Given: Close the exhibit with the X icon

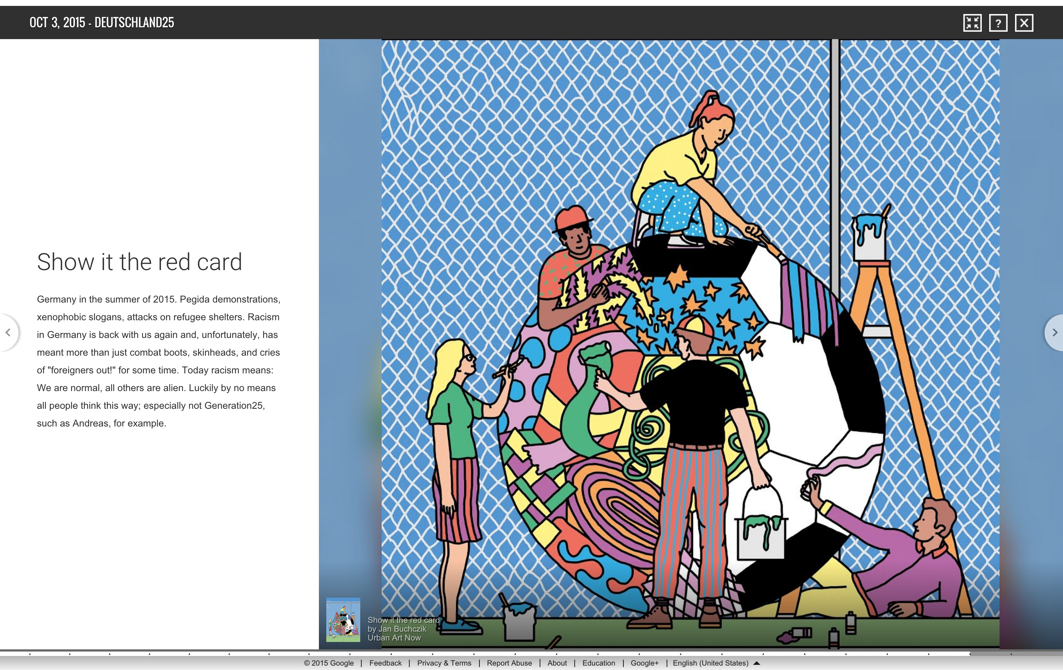Looking at the screenshot, I should (1024, 23).
